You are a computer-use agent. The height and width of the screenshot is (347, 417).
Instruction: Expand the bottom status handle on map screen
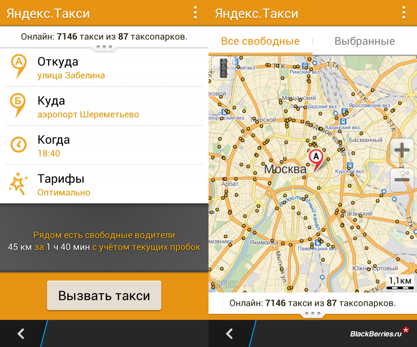pyautogui.click(x=312, y=314)
